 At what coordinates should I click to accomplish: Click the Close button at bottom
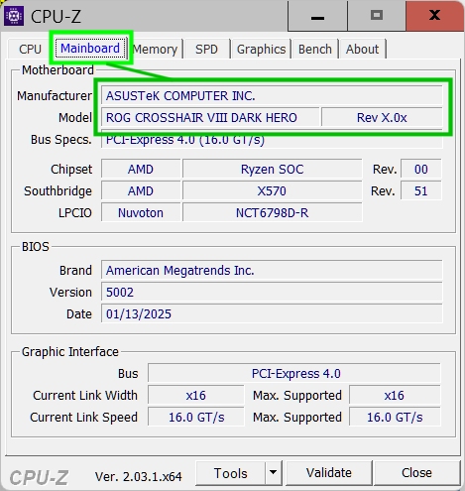click(416, 473)
